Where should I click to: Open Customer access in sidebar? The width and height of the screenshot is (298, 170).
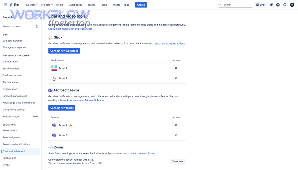[x=12, y=75]
